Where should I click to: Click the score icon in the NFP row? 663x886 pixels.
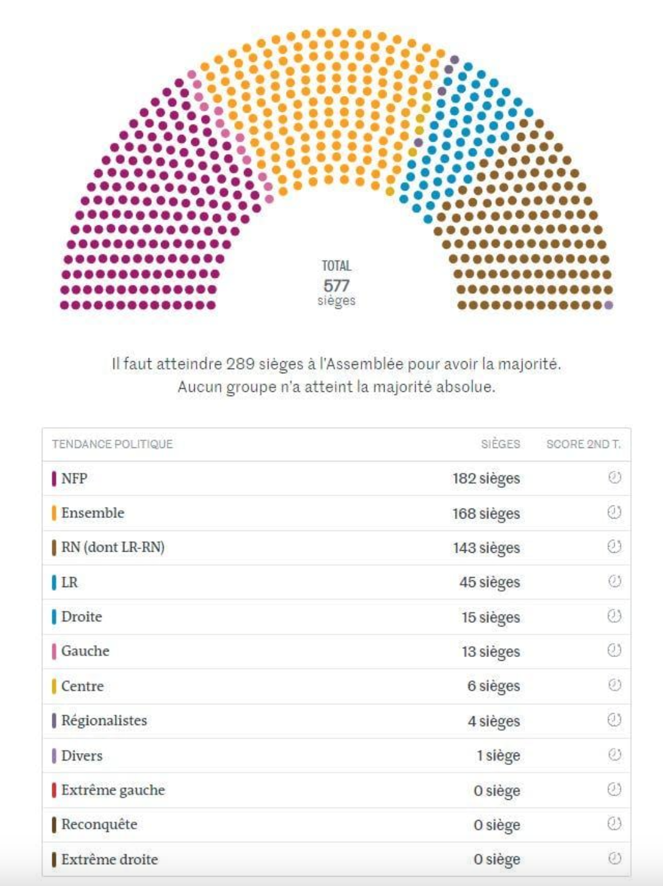614,478
